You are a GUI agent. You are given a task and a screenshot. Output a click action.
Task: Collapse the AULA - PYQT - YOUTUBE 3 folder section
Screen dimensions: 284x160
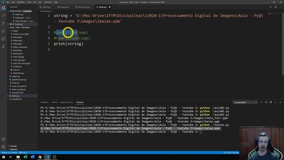pyautogui.click(x=20, y=28)
